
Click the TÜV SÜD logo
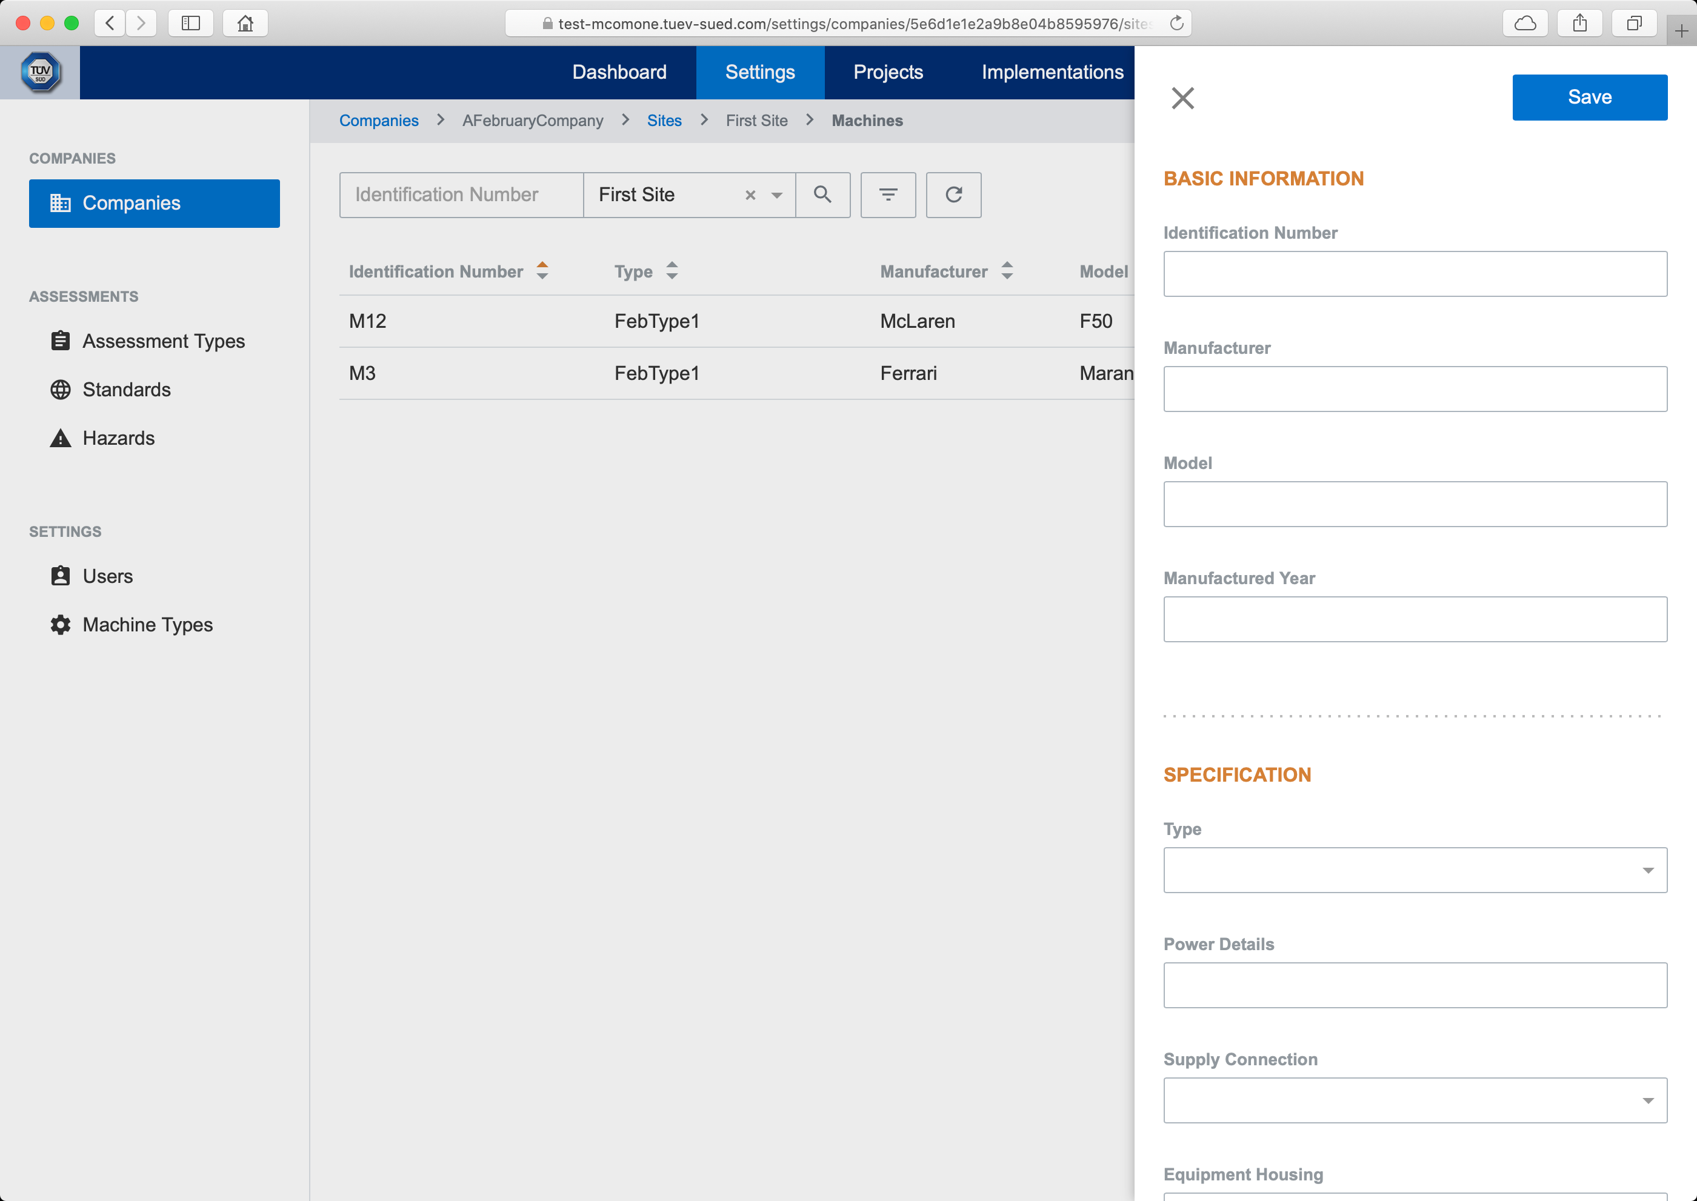click(40, 73)
